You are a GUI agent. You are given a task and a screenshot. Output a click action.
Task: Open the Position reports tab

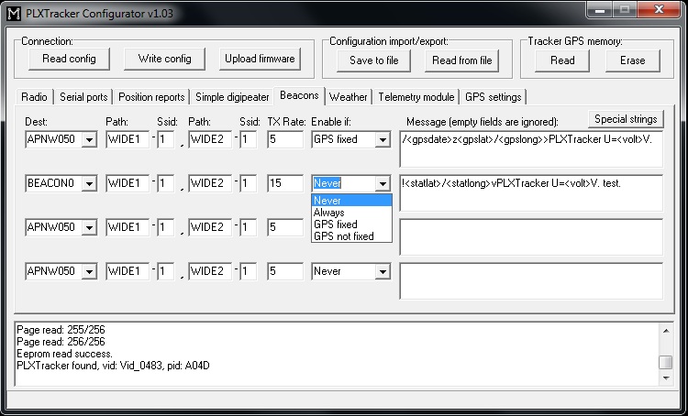click(x=151, y=97)
